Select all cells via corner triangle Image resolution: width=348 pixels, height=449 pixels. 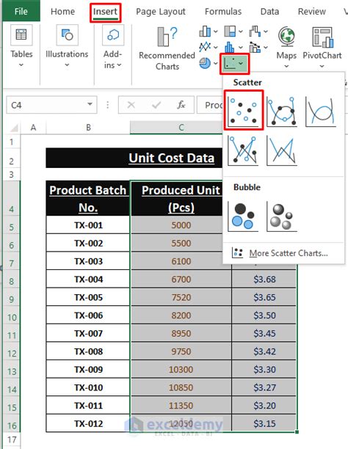coord(13,128)
